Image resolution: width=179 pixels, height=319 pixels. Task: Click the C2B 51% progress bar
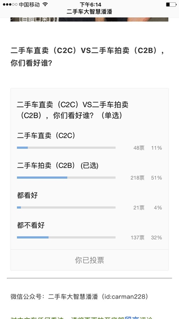point(66,177)
